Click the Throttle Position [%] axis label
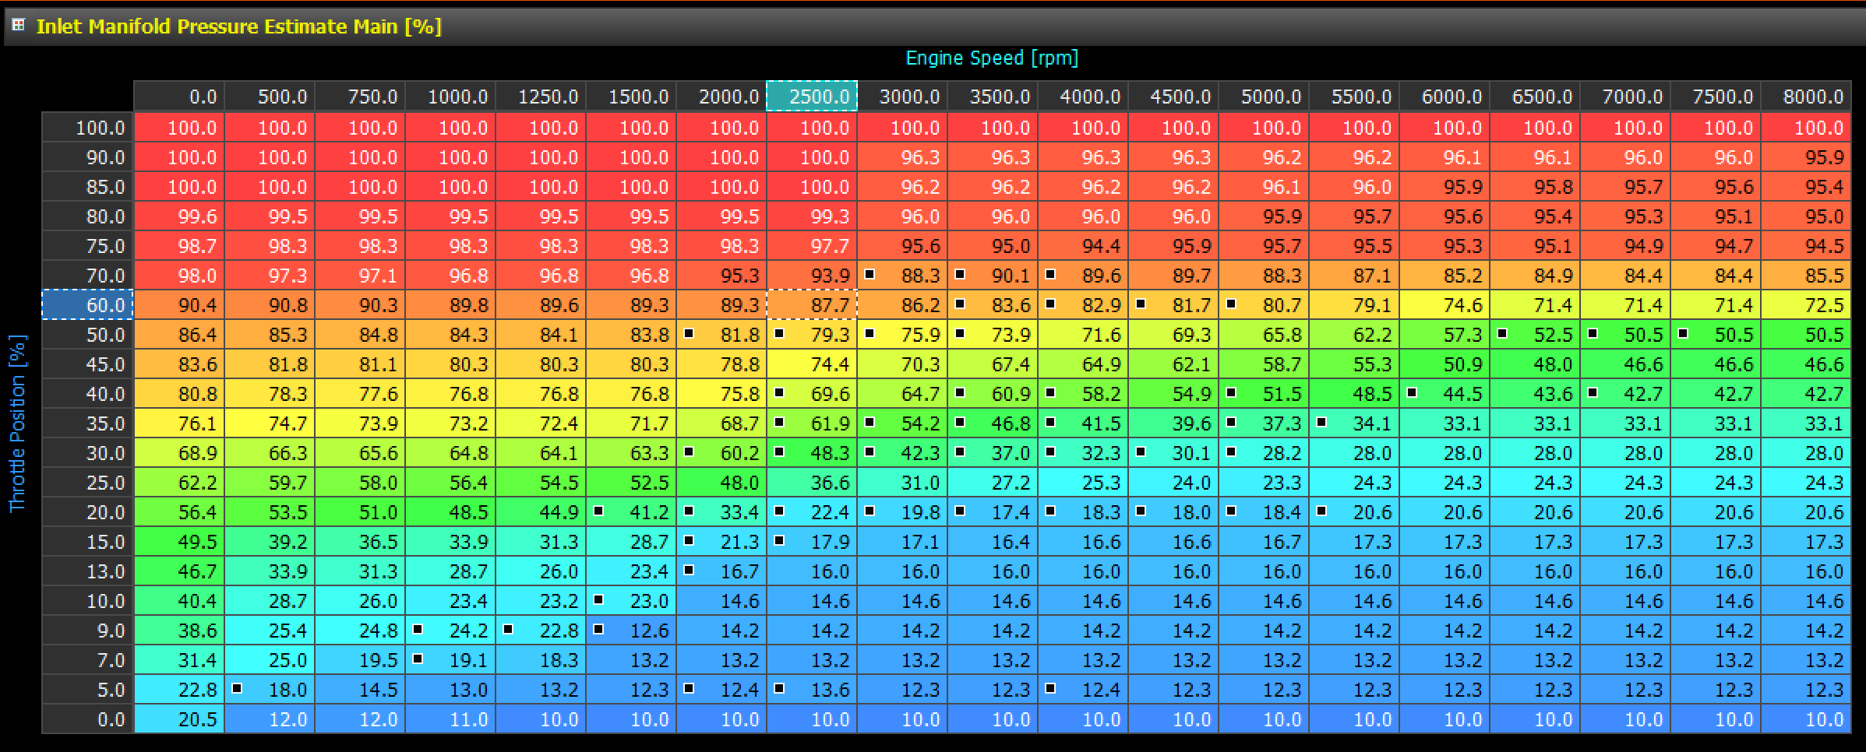The width and height of the screenshot is (1866, 752). point(17,423)
